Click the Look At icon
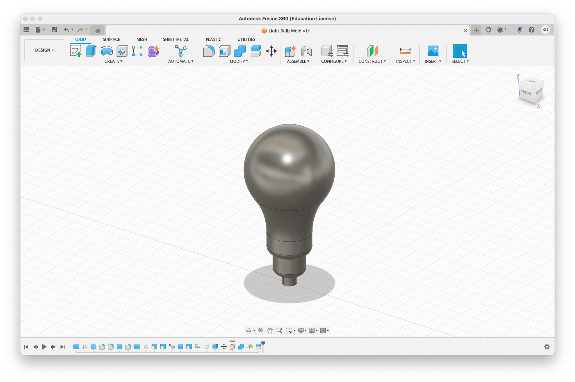575x382 pixels. (x=261, y=331)
